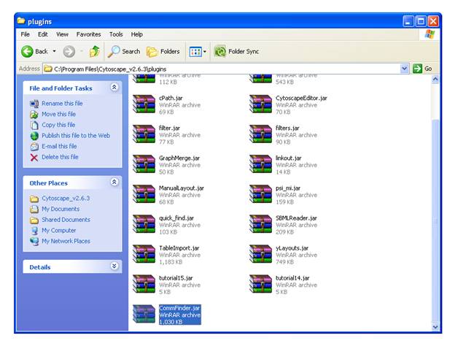455x346 pixels.
Task: Select the cPath.jar archive icon
Action: click(144, 104)
